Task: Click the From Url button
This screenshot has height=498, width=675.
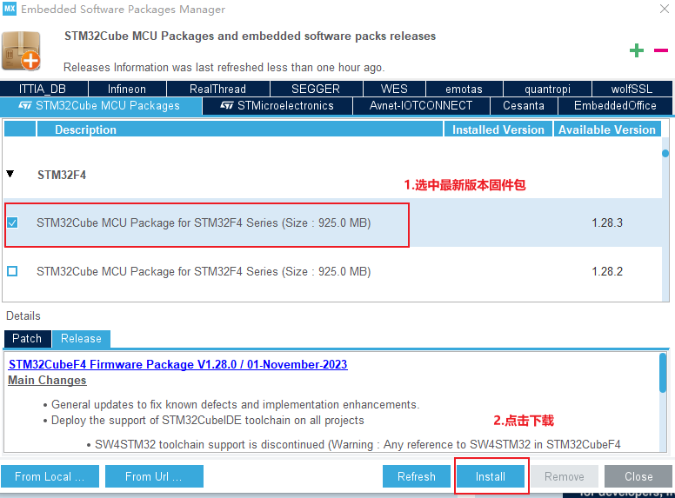Action: pyautogui.click(x=154, y=476)
